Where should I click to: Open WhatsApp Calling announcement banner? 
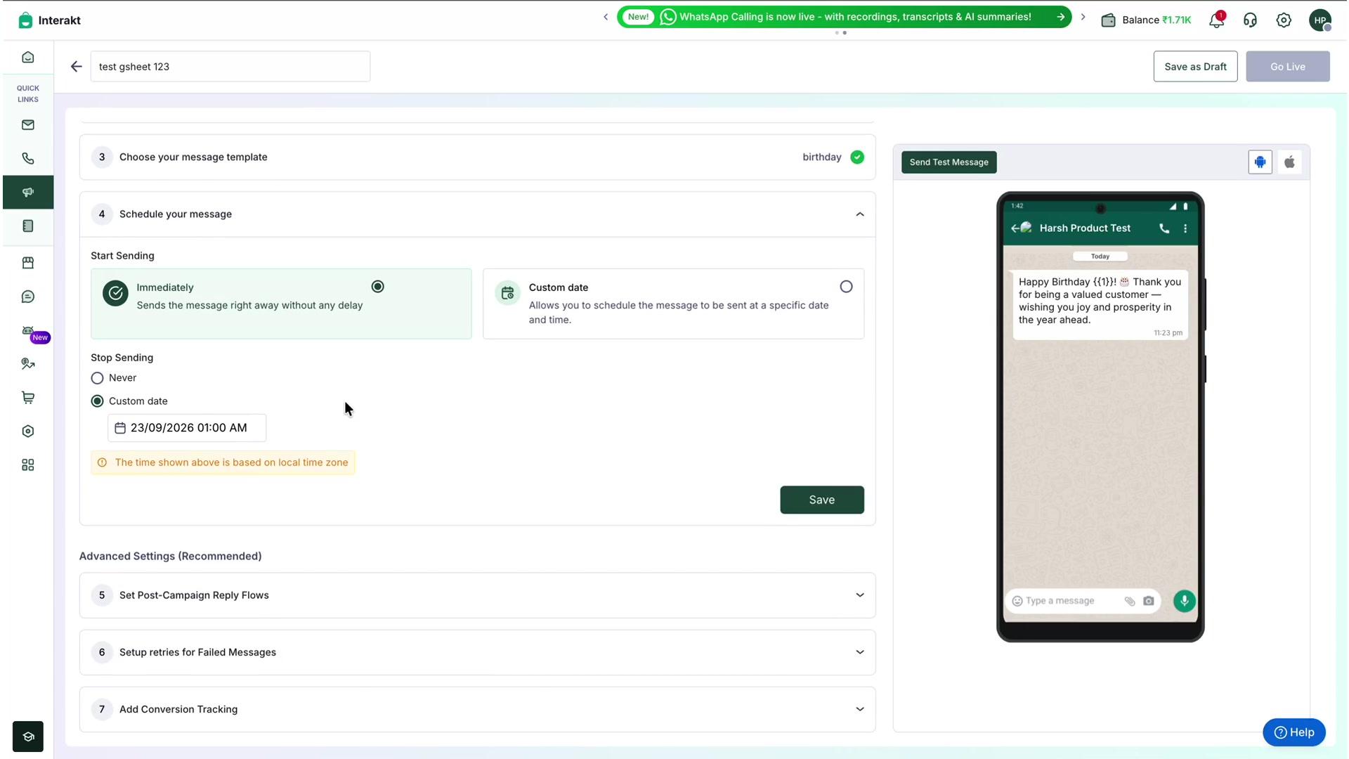pyautogui.click(x=844, y=17)
